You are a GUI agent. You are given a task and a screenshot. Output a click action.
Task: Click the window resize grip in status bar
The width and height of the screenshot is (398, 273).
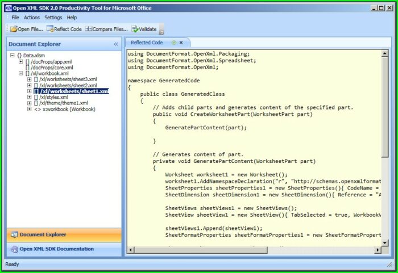coord(389,264)
